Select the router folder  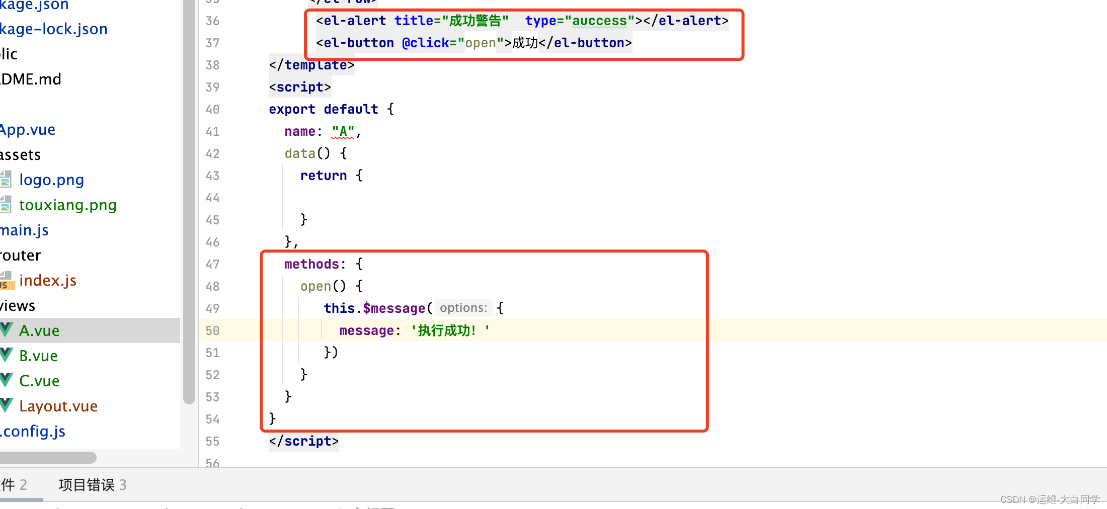(20, 255)
